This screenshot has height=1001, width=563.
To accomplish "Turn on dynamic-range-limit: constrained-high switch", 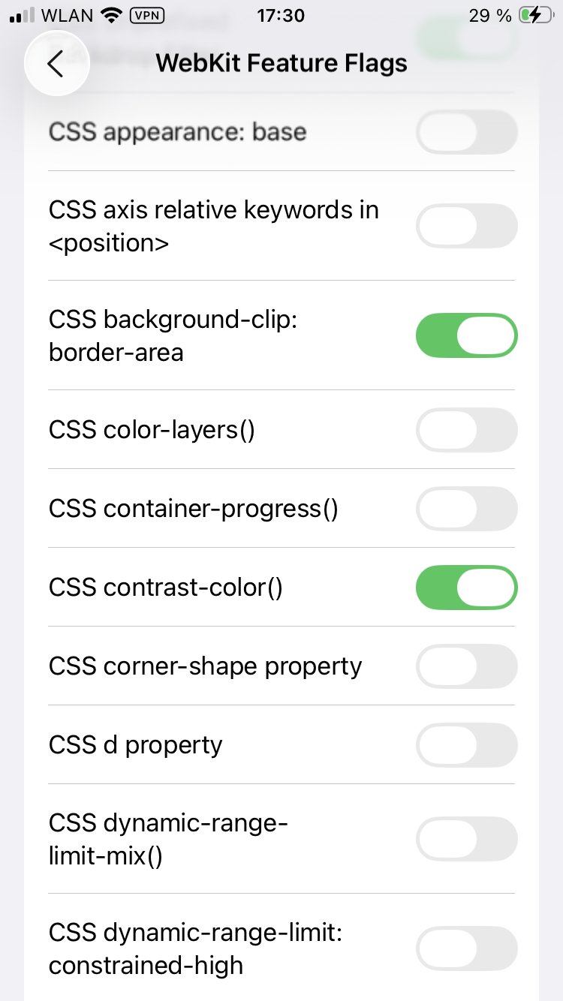I will pyautogui.click(x=466, y=948).
